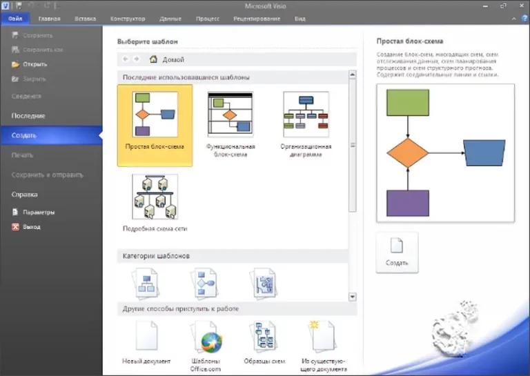Open the Конструктор ribbon tab
530x376 pixels.
(x=128, y=19)
